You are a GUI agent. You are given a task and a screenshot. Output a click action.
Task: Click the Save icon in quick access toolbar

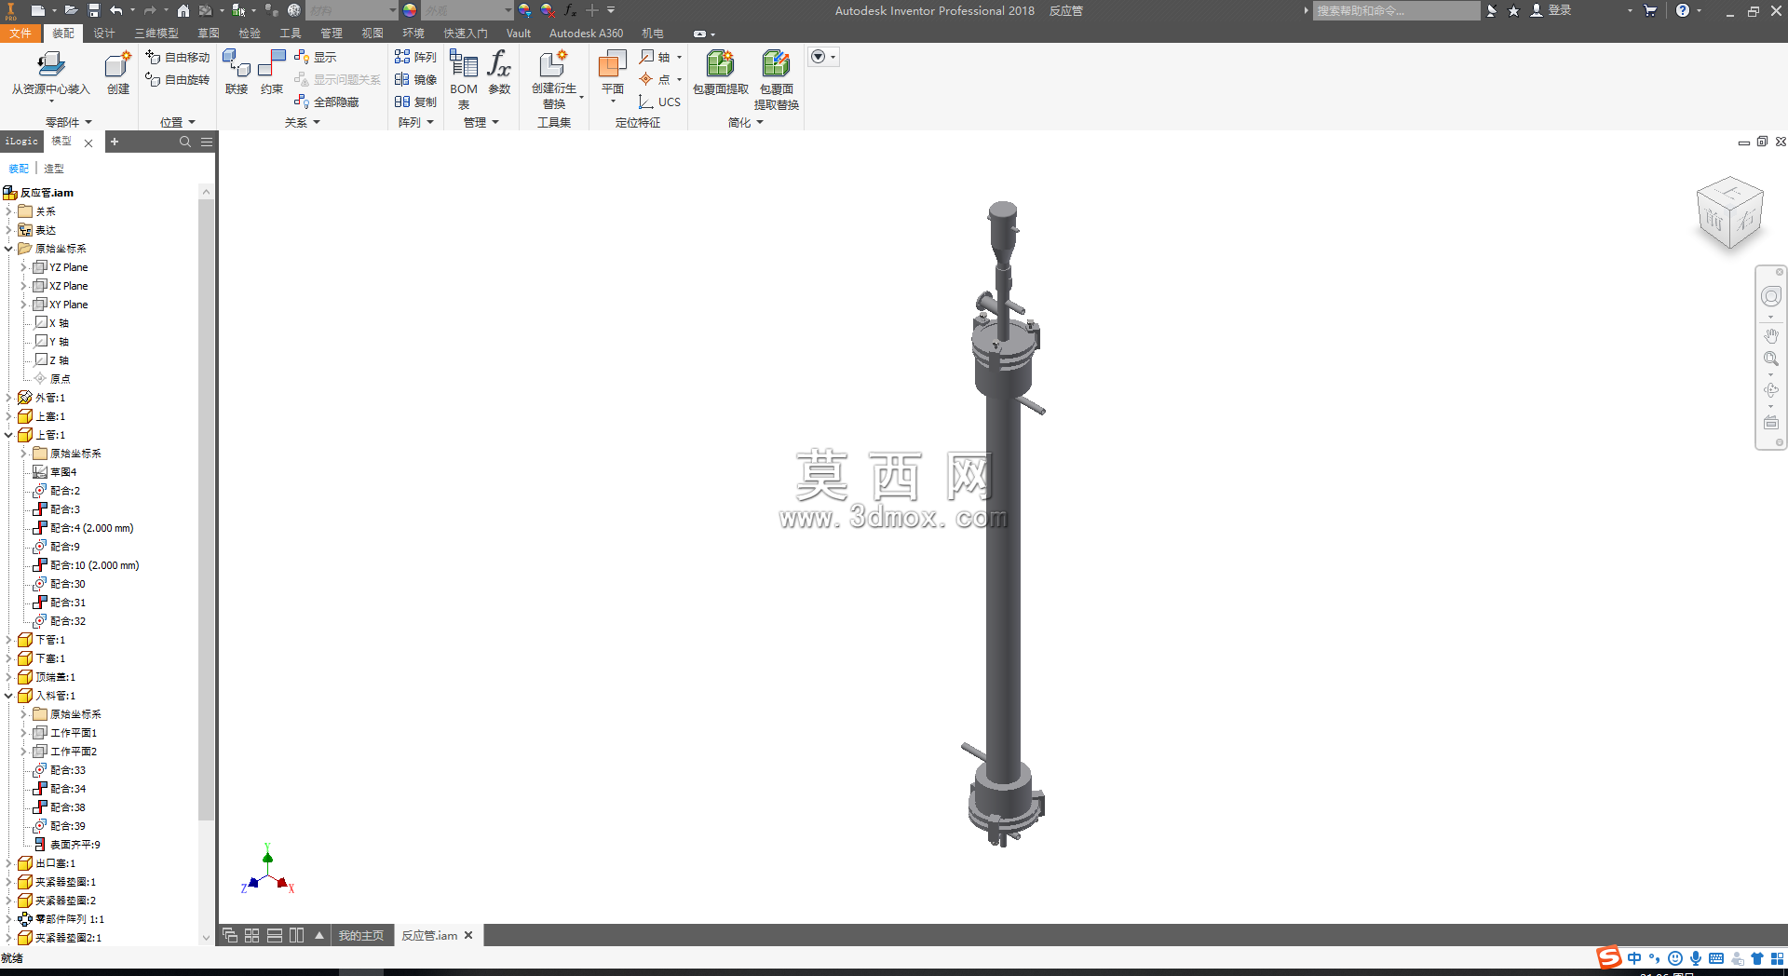93,10
